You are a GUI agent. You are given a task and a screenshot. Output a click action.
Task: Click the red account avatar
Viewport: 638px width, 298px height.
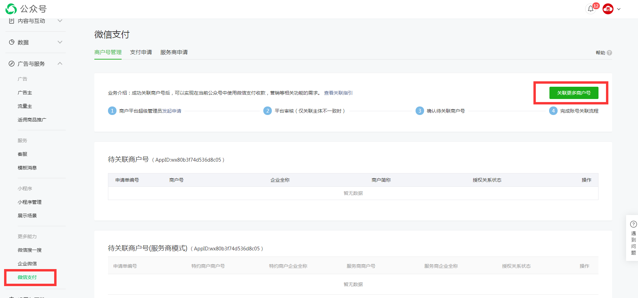pyautogui.click(x=608, y=9)
